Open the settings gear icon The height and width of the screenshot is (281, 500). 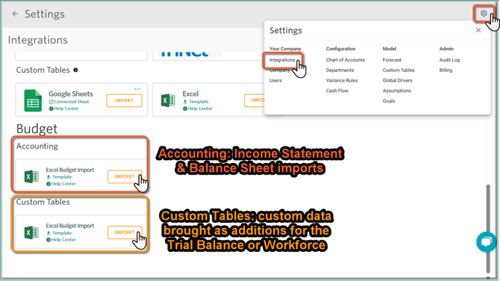[483, 13]
